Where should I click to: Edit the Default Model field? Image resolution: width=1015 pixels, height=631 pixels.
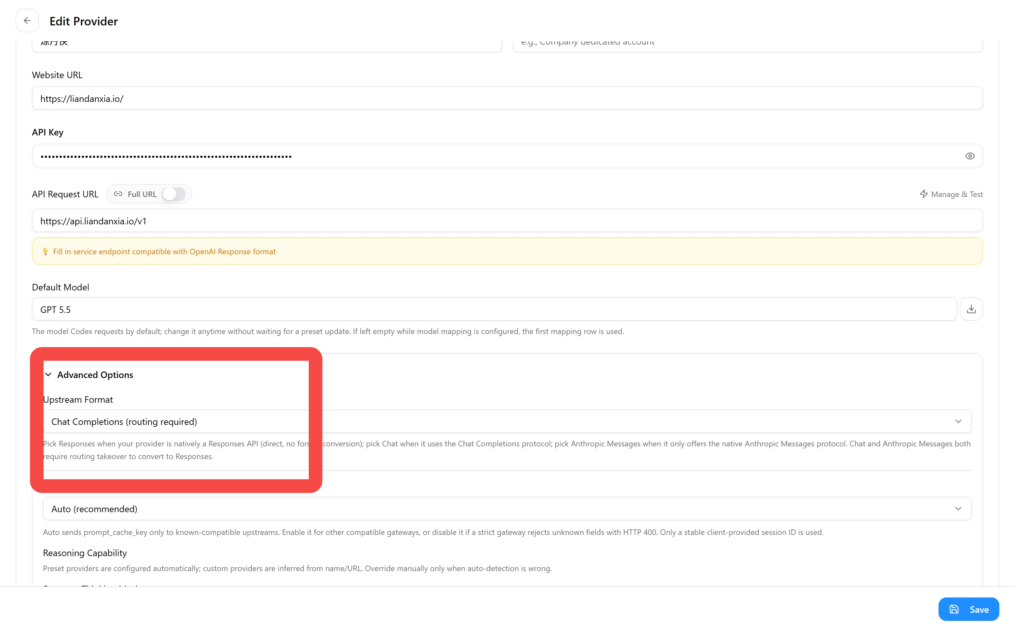pyautogui.click(x=494, y=309)
